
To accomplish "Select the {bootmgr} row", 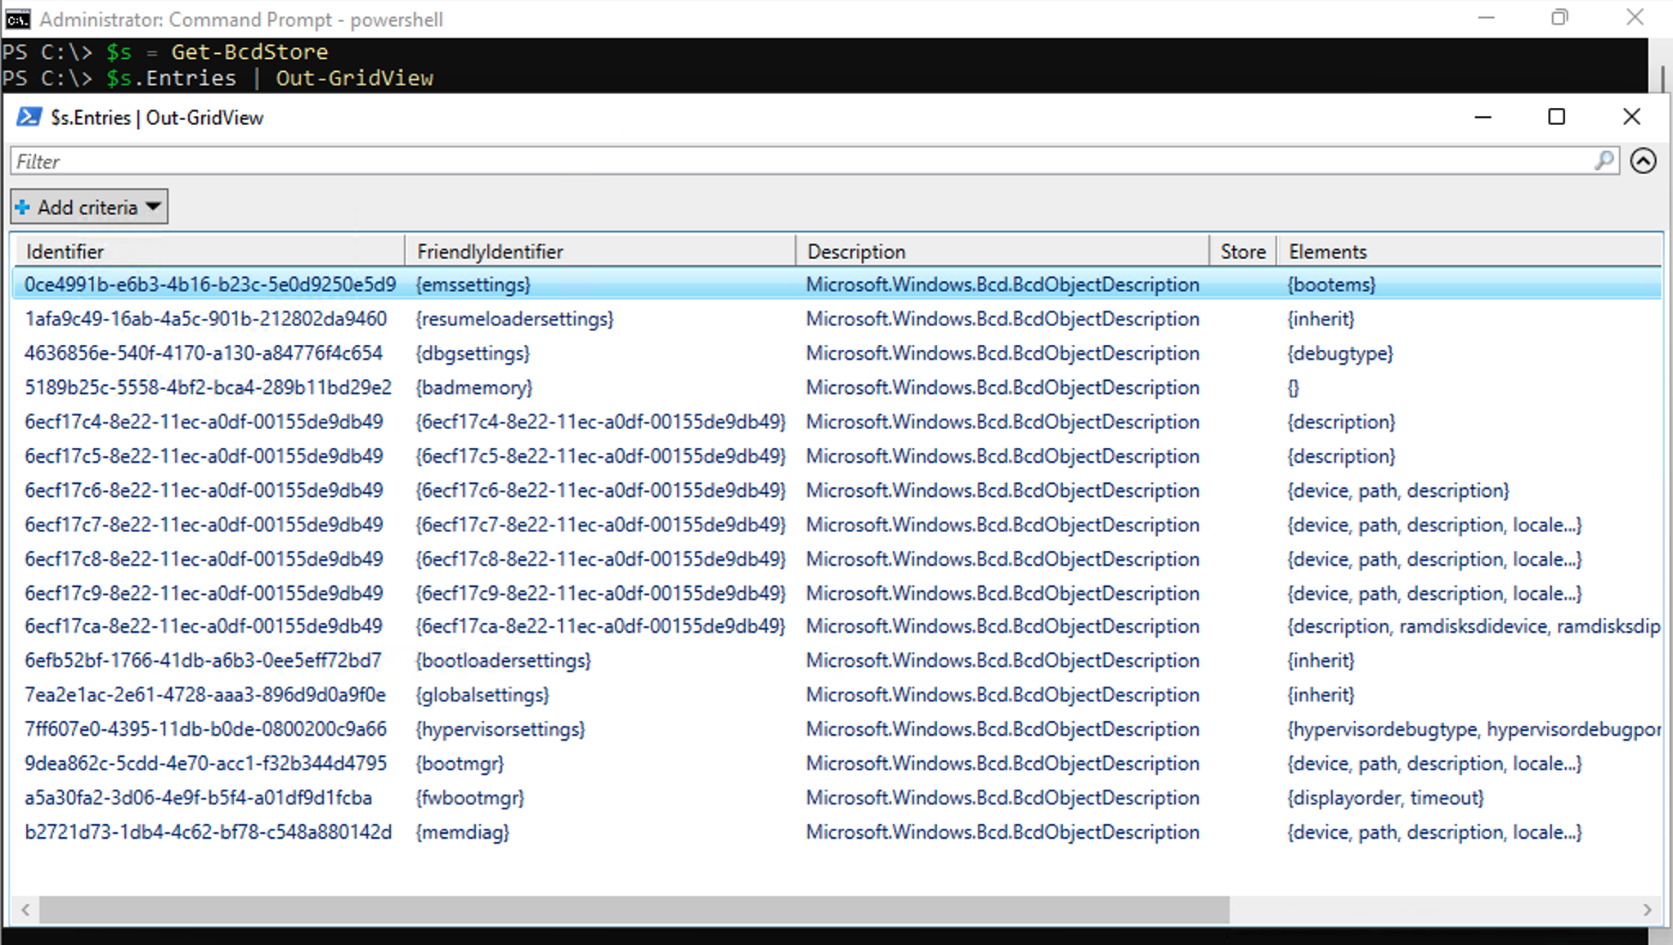I will point(460,764).
